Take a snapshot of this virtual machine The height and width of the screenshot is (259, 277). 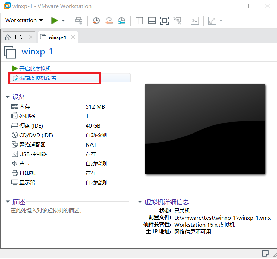(96, 20)
